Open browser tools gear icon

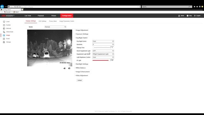(x=200, y=7)
